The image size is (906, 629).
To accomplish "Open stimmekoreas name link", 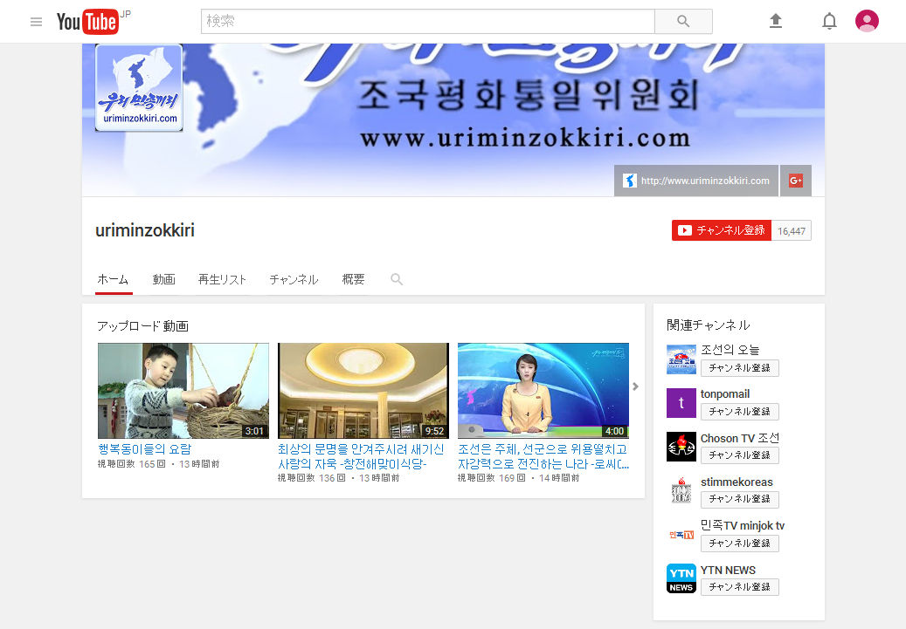I will pos(737,482).
